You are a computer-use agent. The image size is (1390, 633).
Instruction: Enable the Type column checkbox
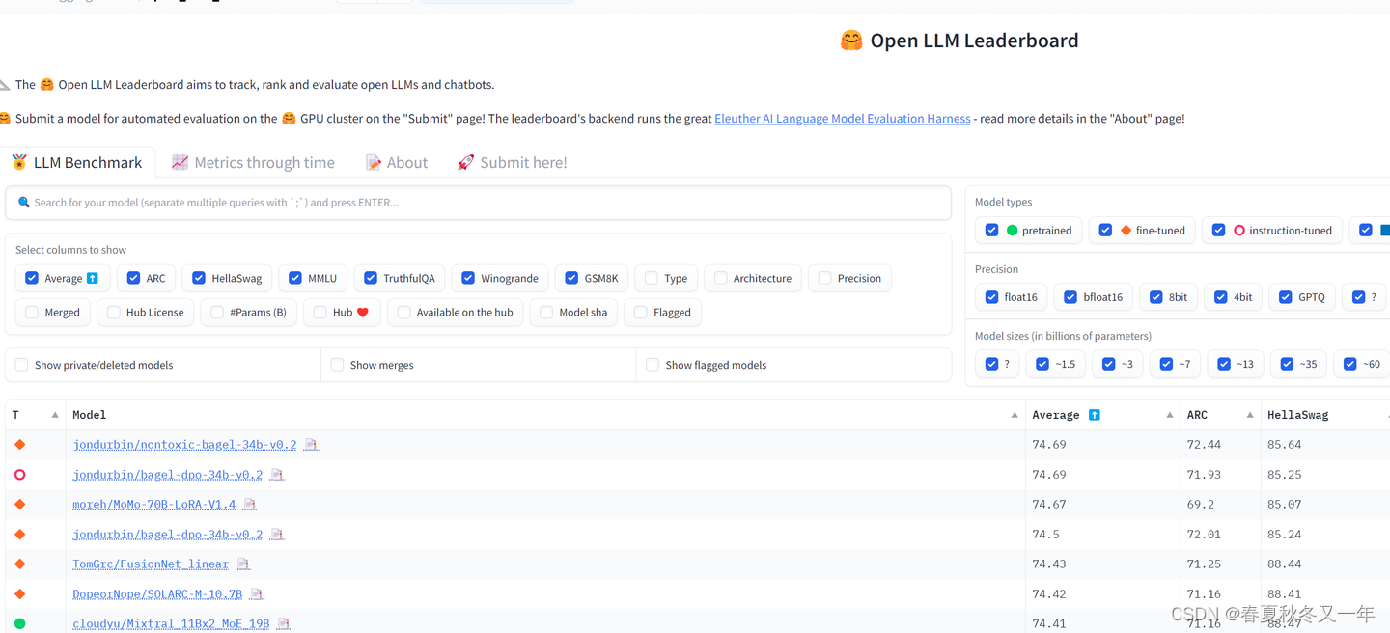point(652,278)
